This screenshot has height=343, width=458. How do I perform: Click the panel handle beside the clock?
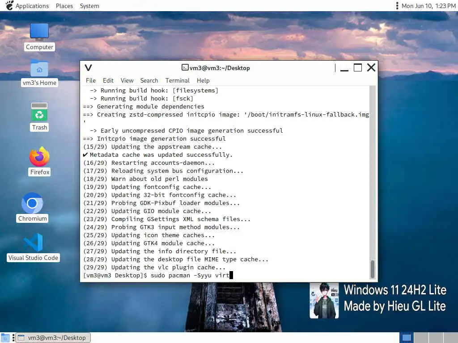click(397, 6)
